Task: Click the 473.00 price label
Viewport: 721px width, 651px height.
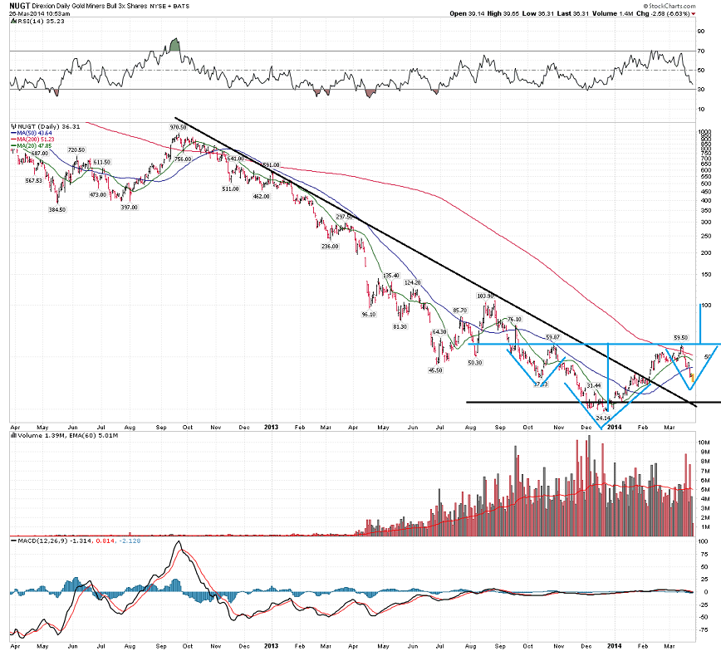Action: pyautogui.click(x=97, y=195)
